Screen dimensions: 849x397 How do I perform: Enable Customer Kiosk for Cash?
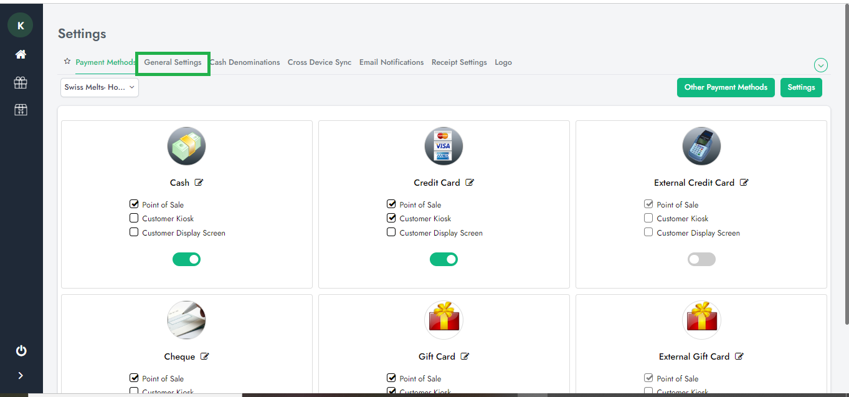(x=134, y=218)
